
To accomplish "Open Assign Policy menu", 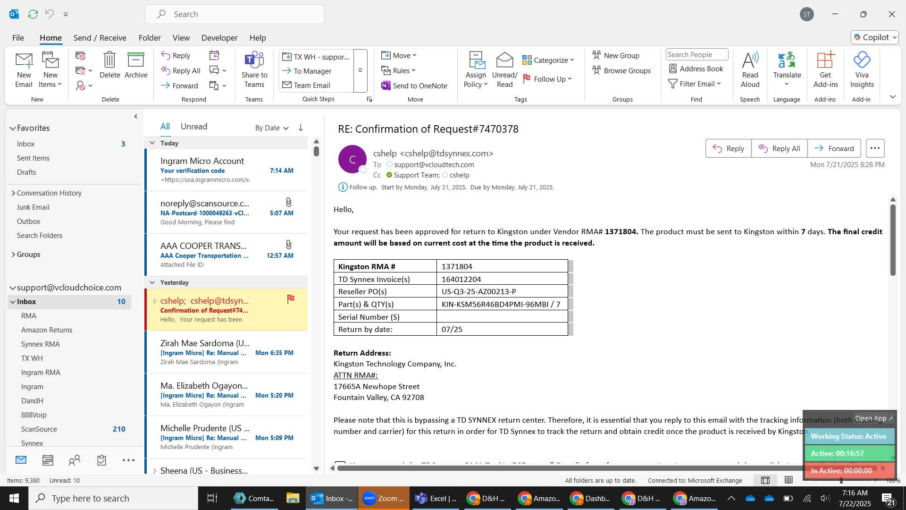I will pos(476,70).
